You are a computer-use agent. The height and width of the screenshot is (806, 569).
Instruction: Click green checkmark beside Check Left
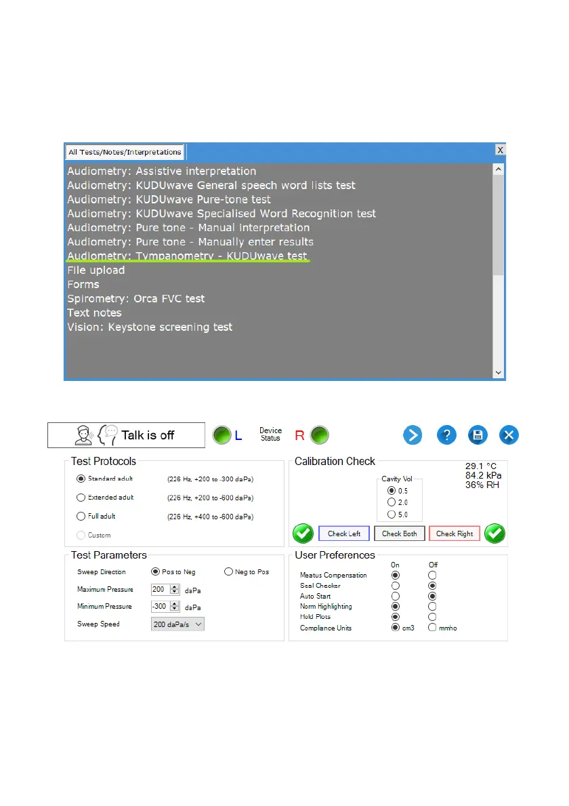tap(303, 533)
